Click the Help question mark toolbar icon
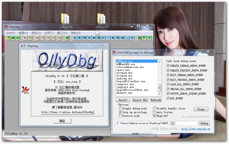 point(149,38)
